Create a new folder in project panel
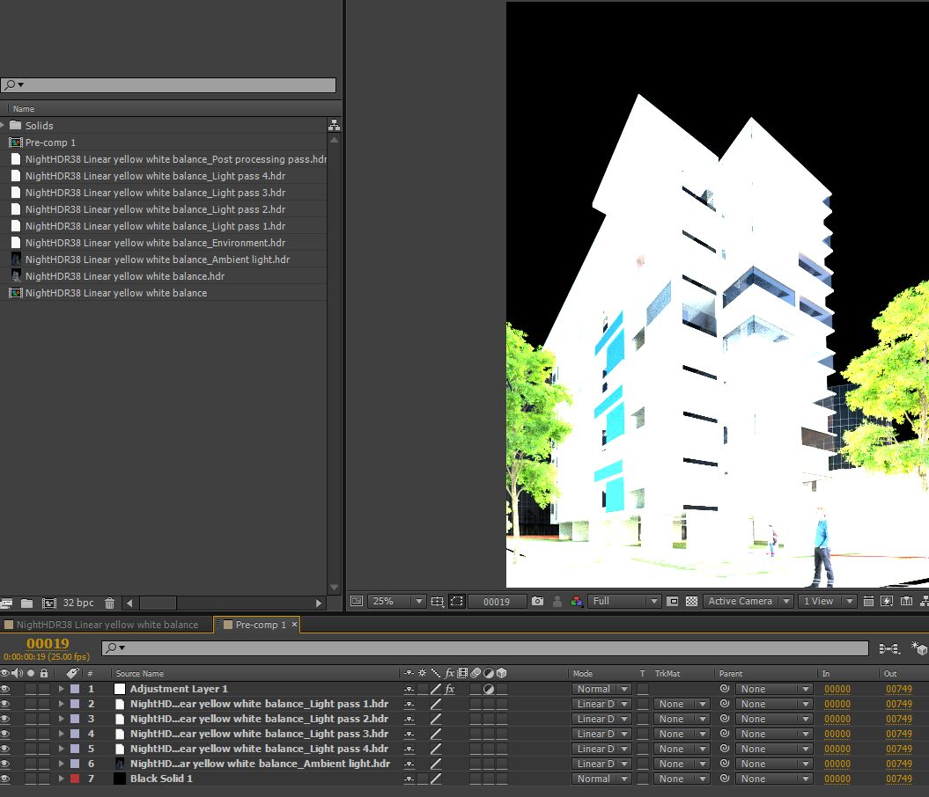 point(26,603)
